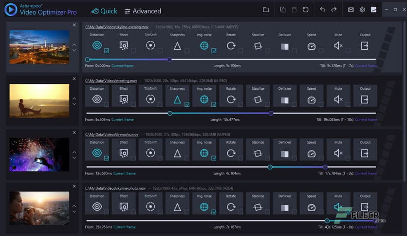Move meeting.mov up with chevron
407x236 pixels.
74,98
